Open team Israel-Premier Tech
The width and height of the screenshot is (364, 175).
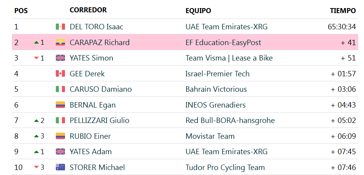(217, 74)
